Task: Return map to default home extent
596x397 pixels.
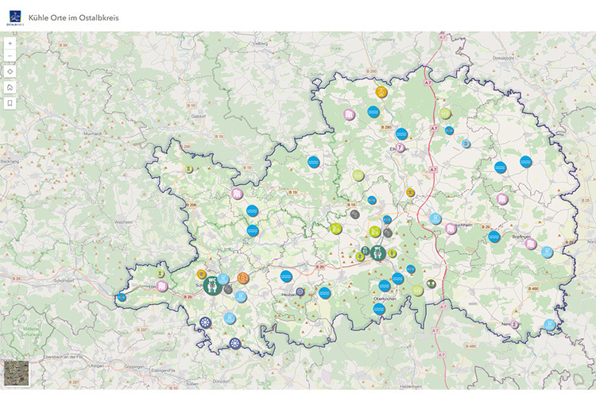Action: click(x=10, y=87)
